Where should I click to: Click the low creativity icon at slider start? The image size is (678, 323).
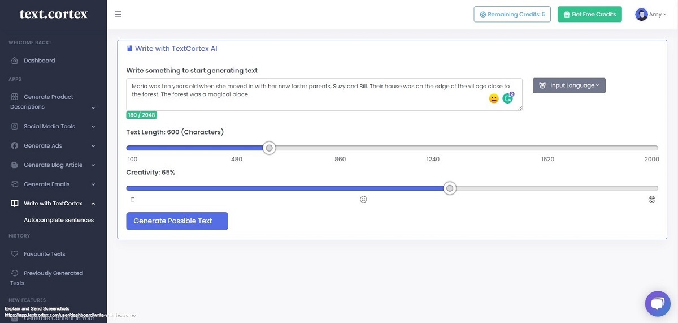click(x=133, y=200)
